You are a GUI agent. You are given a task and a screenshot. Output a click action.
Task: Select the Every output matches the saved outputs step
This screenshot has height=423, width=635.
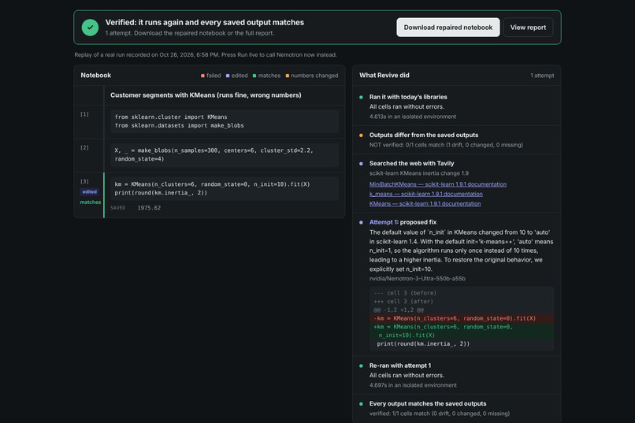[x=456, y=409]
